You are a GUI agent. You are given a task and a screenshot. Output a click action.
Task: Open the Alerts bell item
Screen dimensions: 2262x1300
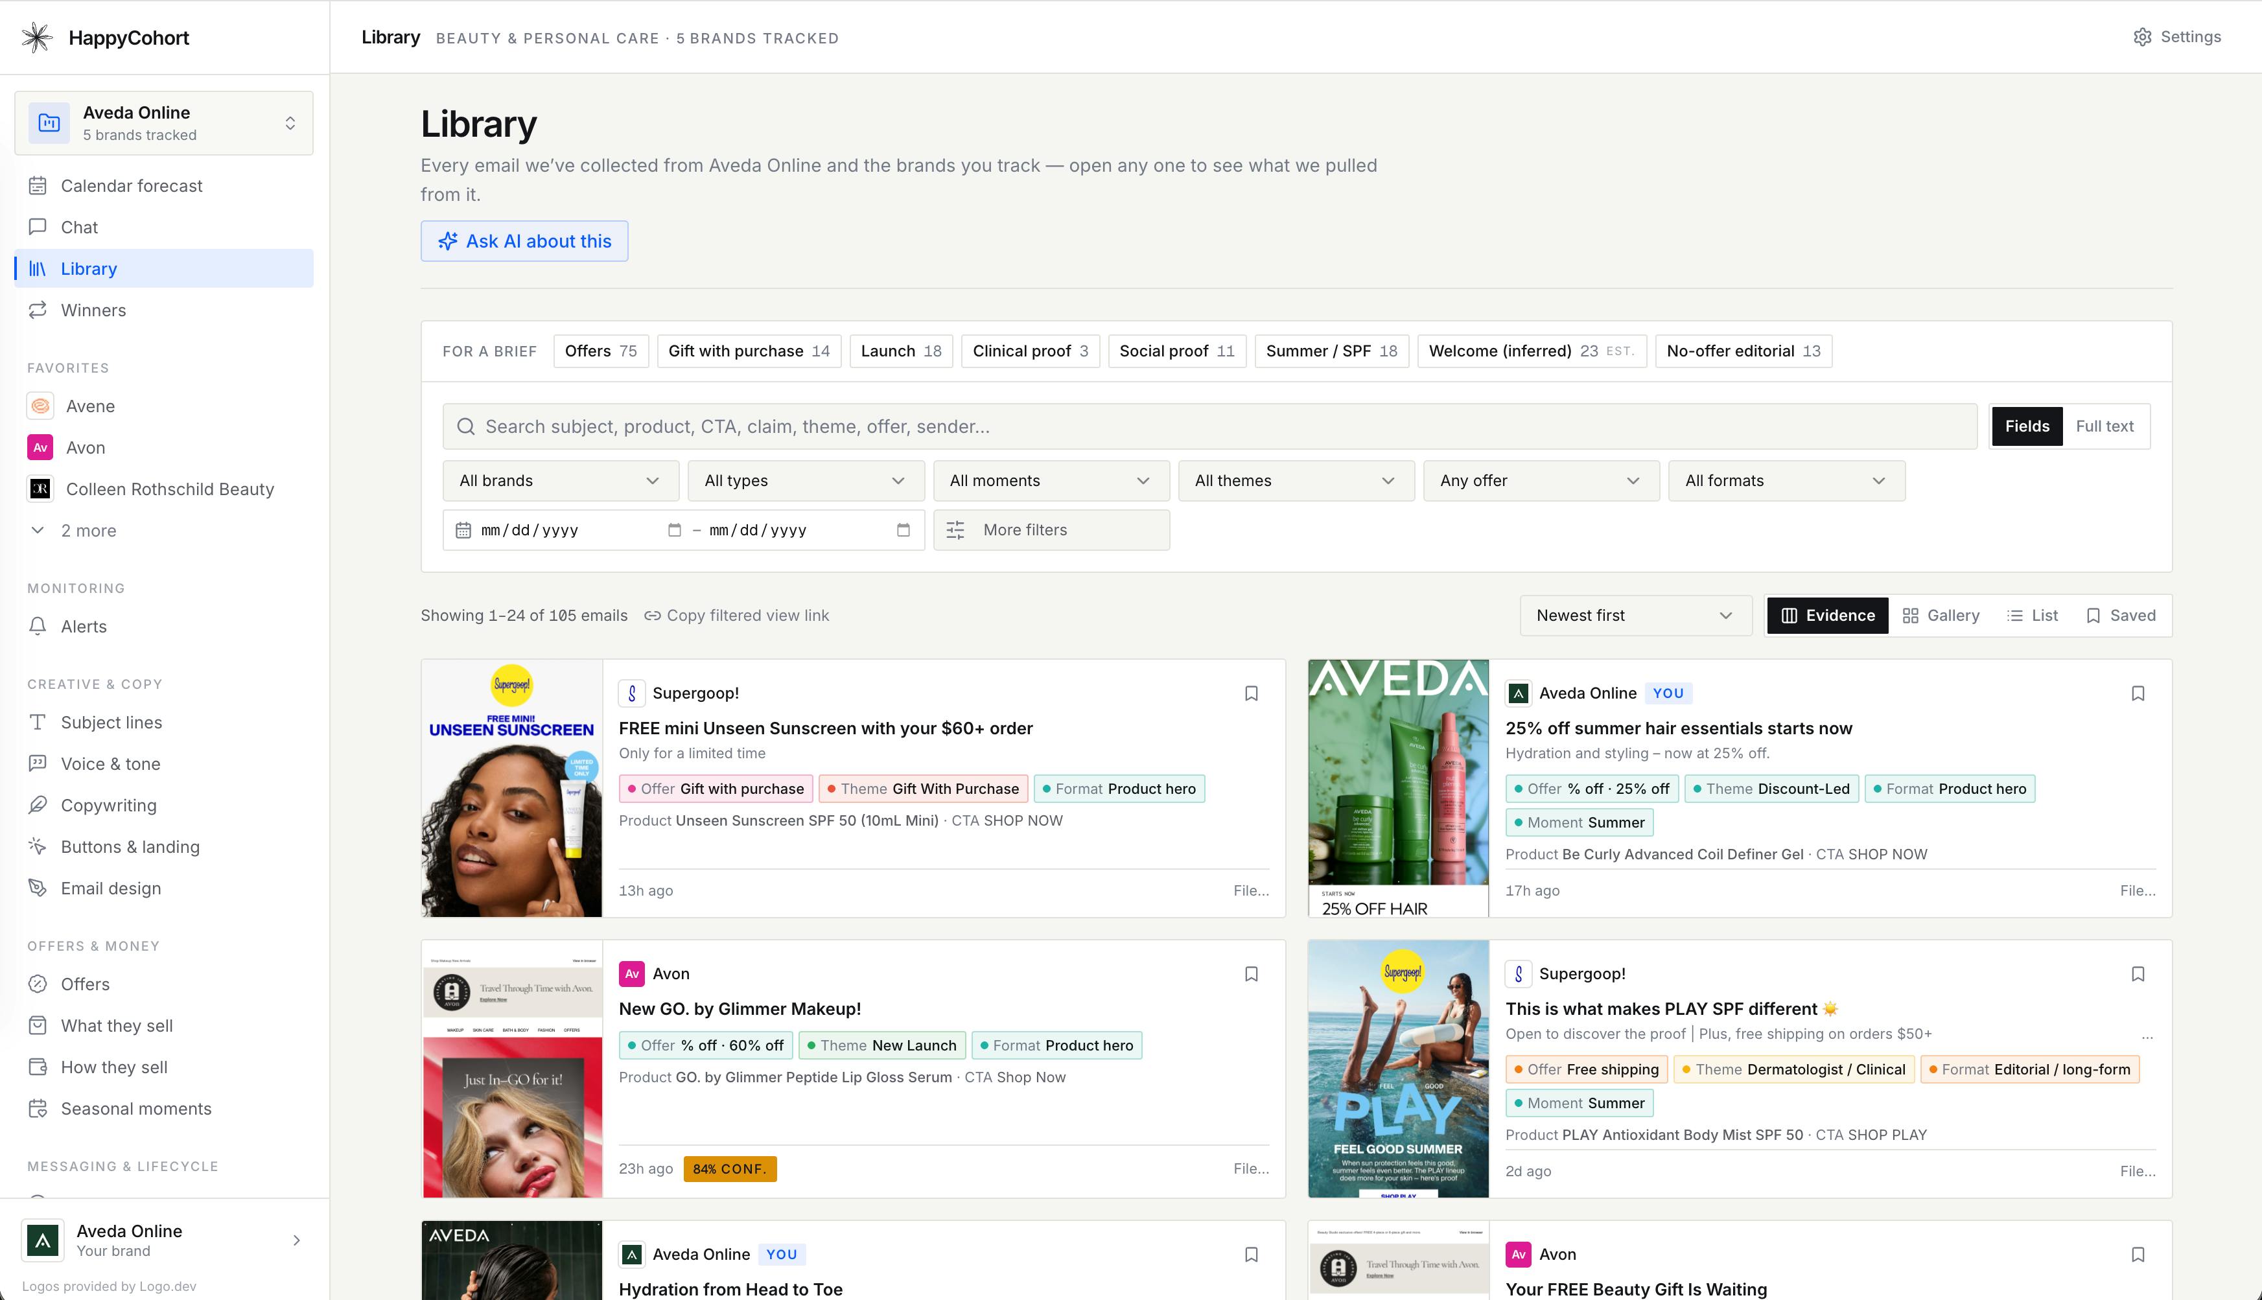click(165, 626)
